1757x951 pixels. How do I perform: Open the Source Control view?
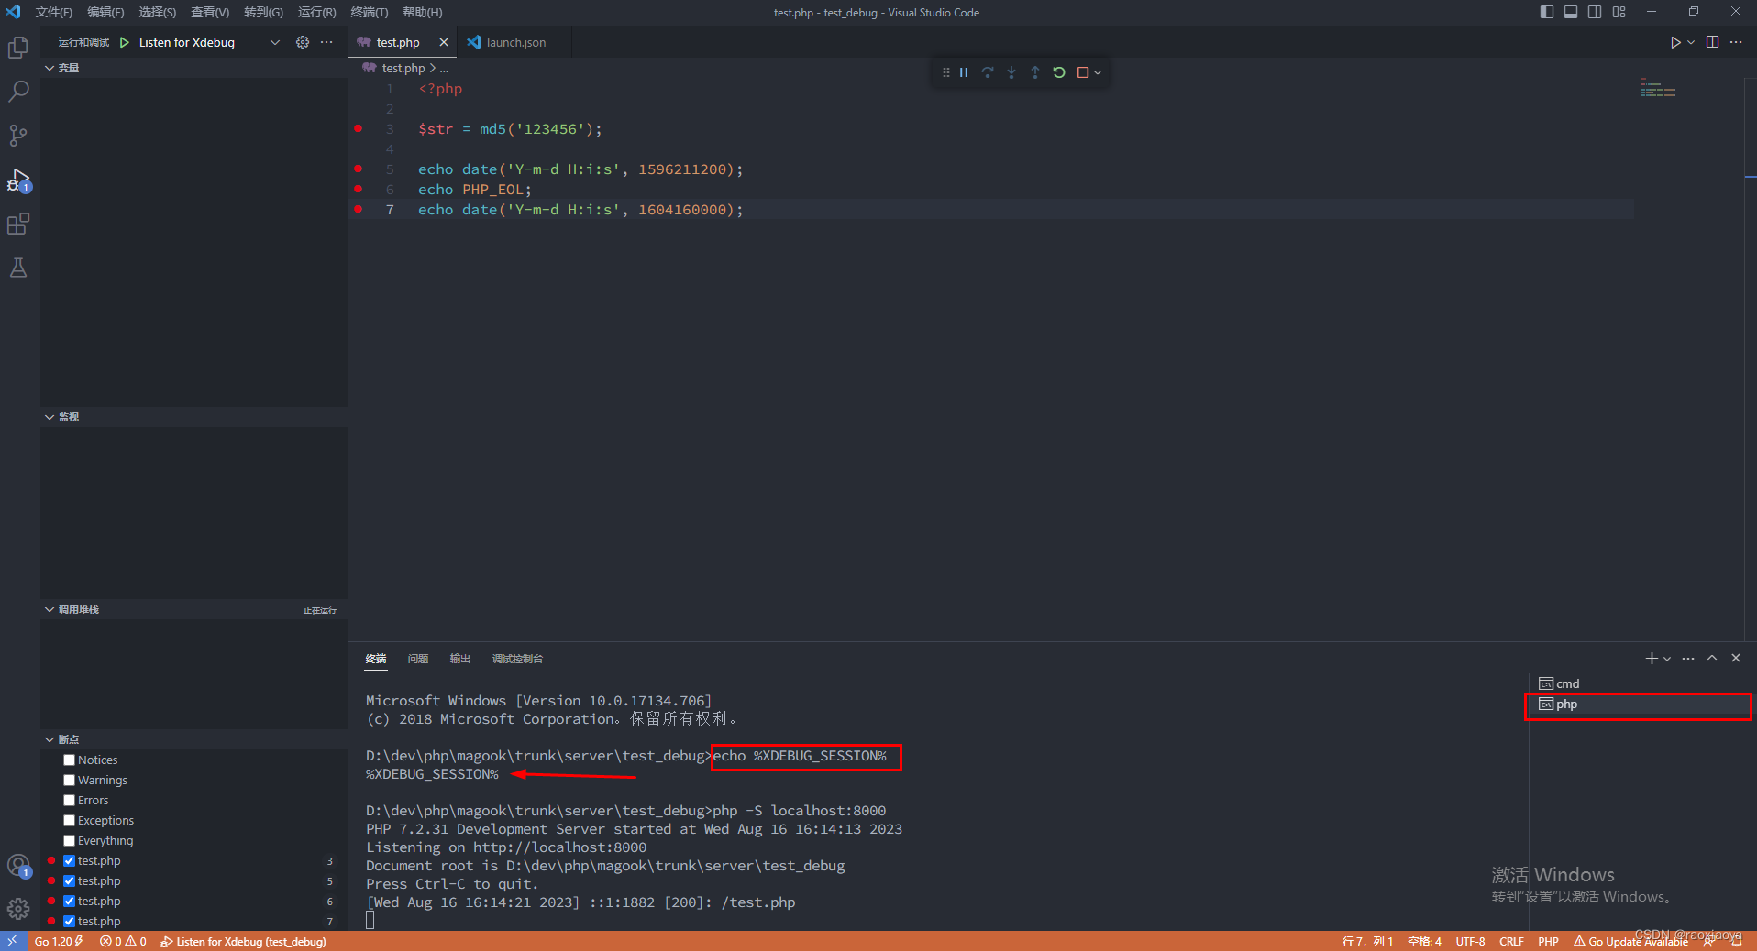coord(18,135)
